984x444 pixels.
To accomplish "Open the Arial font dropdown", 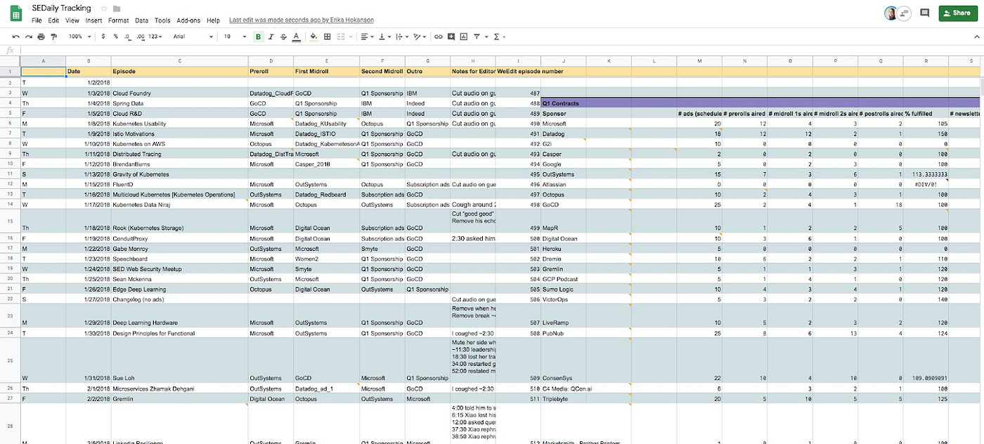I will (193, 37).
